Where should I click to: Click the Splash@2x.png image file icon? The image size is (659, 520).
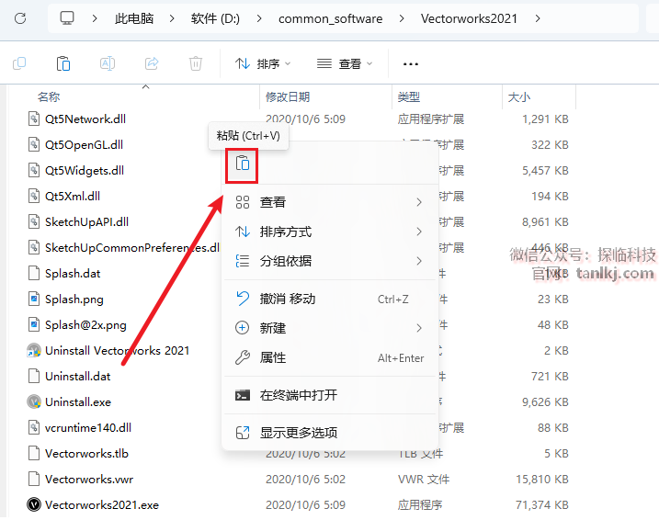[x=34, y=324]
